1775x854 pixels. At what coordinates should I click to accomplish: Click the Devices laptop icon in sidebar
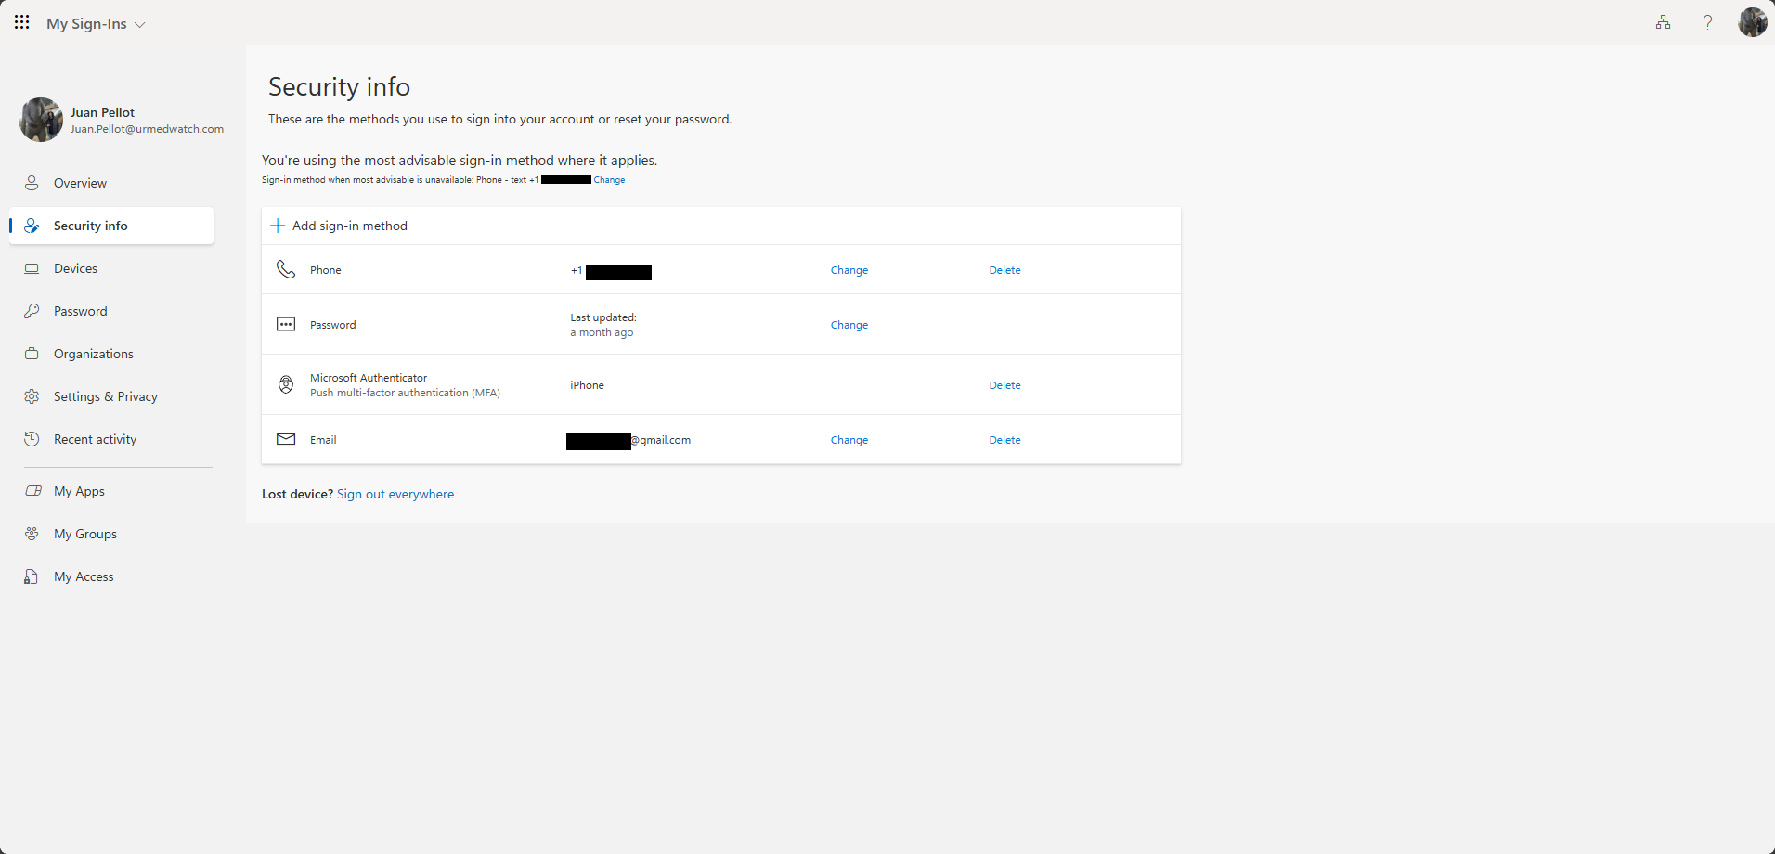coord(32,268)
